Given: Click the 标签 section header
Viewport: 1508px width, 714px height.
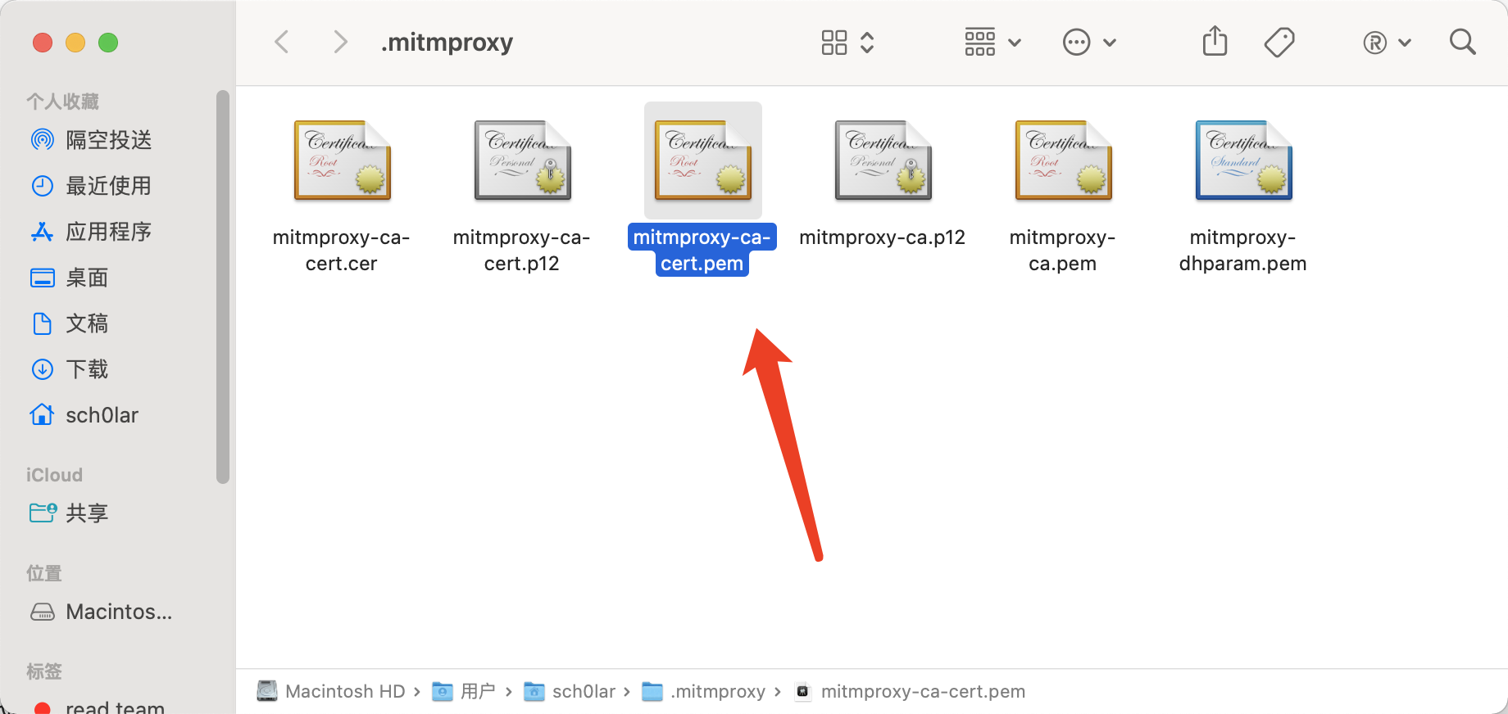Looking at the screenshot, I should click(44, 671).
